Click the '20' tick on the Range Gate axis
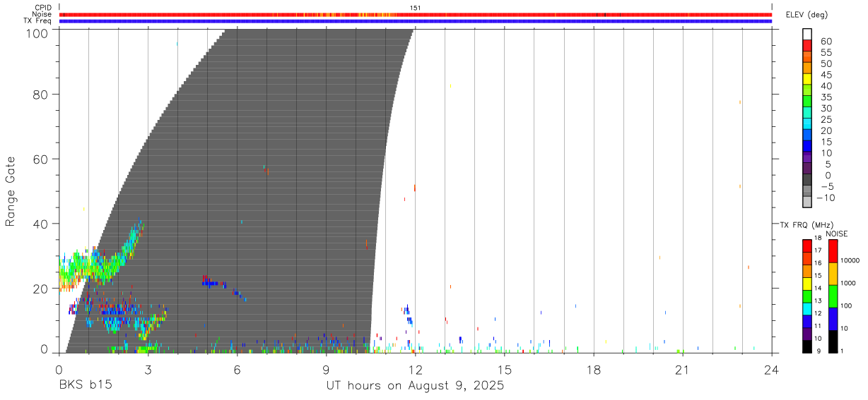Viewport: 868px width, 400px height. pyautogui.click(x=41, y=289)
